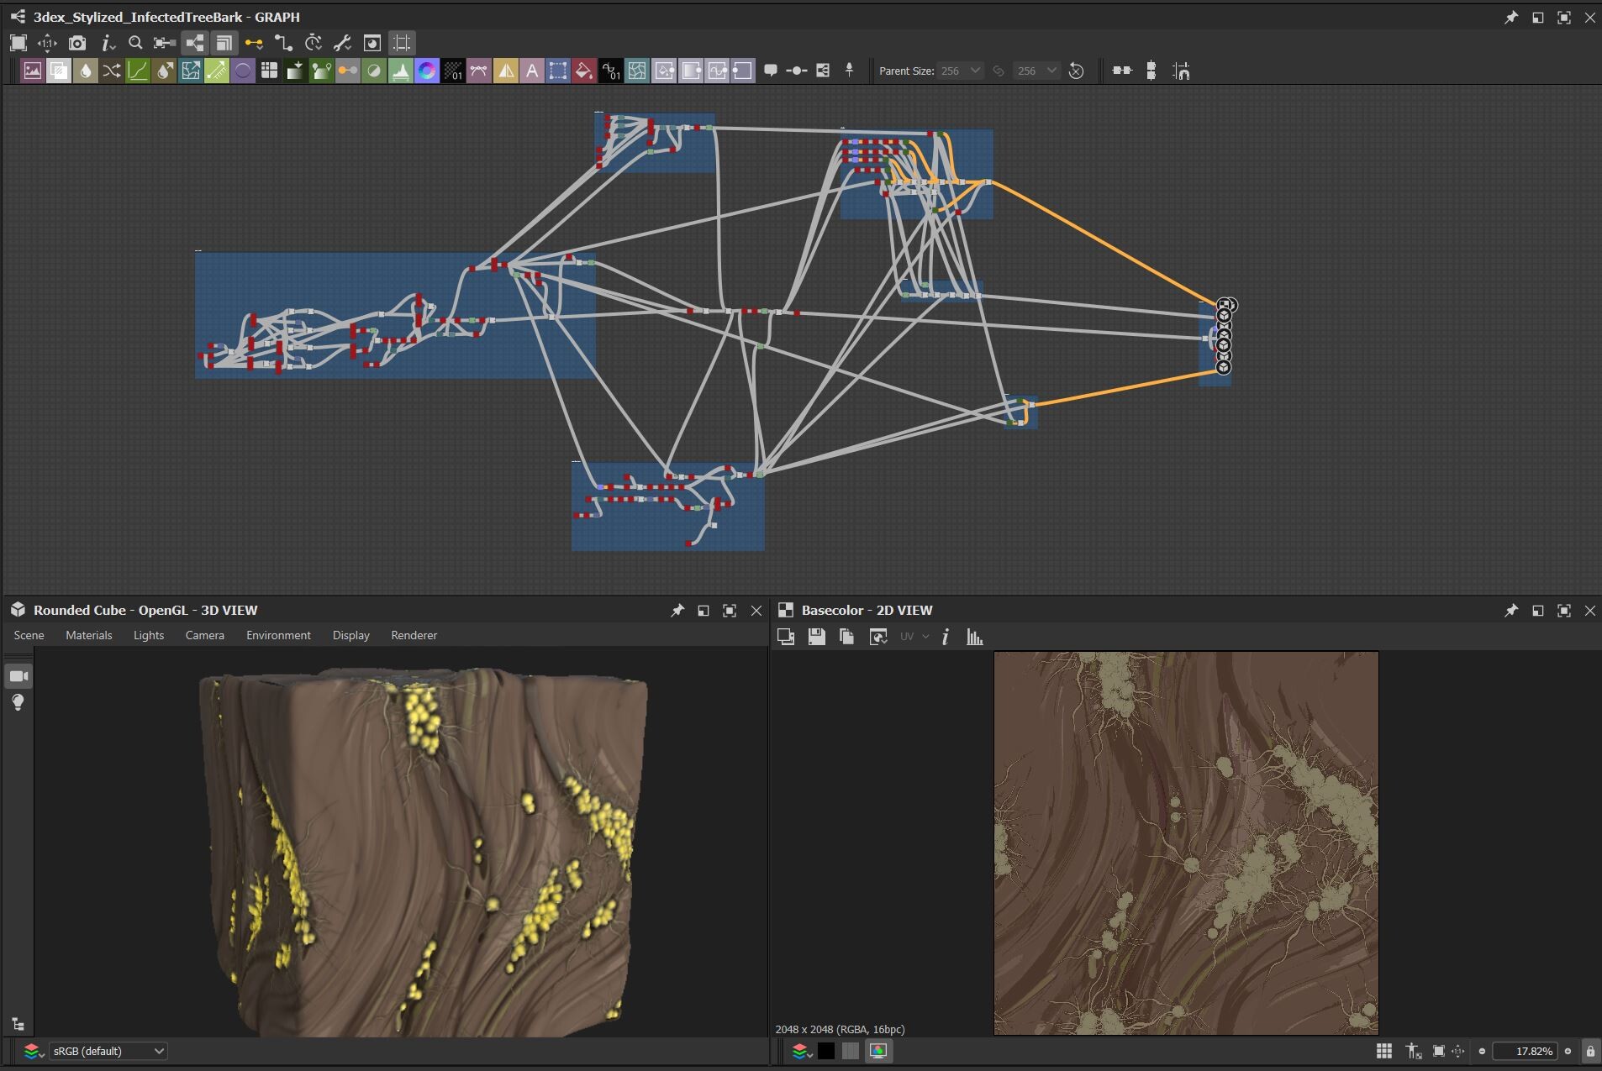
Task: Open the Materials menu in the 3D view
Action: pos(88,635)
